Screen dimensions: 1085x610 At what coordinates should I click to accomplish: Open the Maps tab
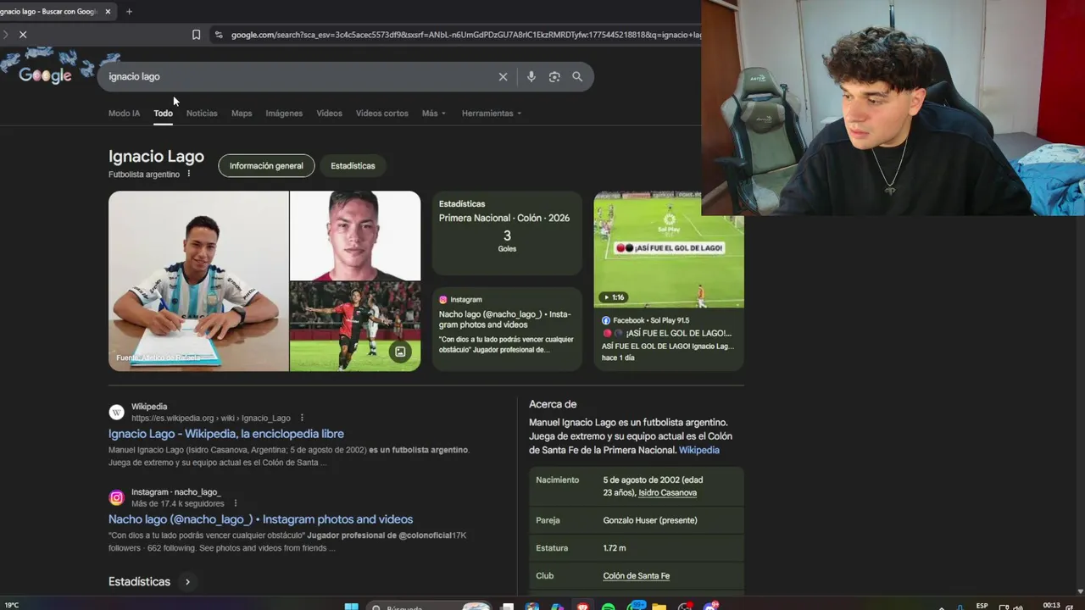point(242,113)
